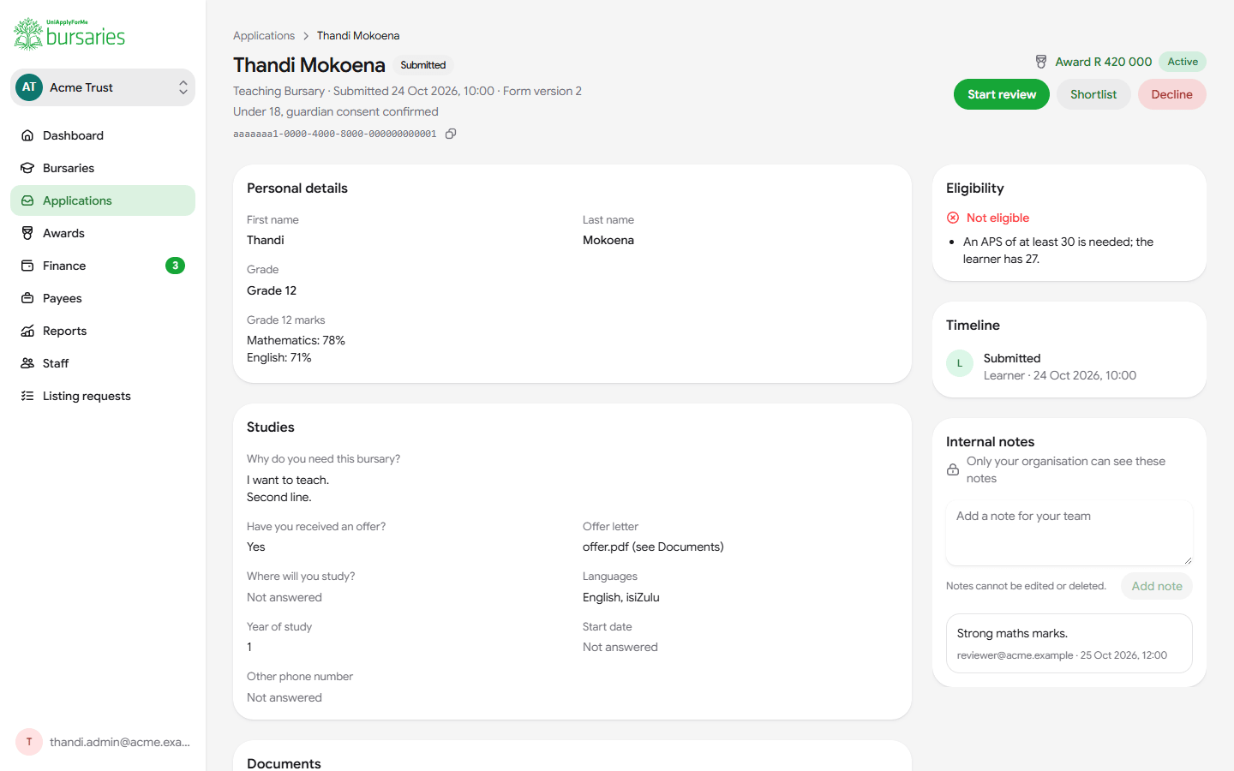1234x771 pixels.
Task: Click the red Not eligible cross icon
Action: coord(953,218)
